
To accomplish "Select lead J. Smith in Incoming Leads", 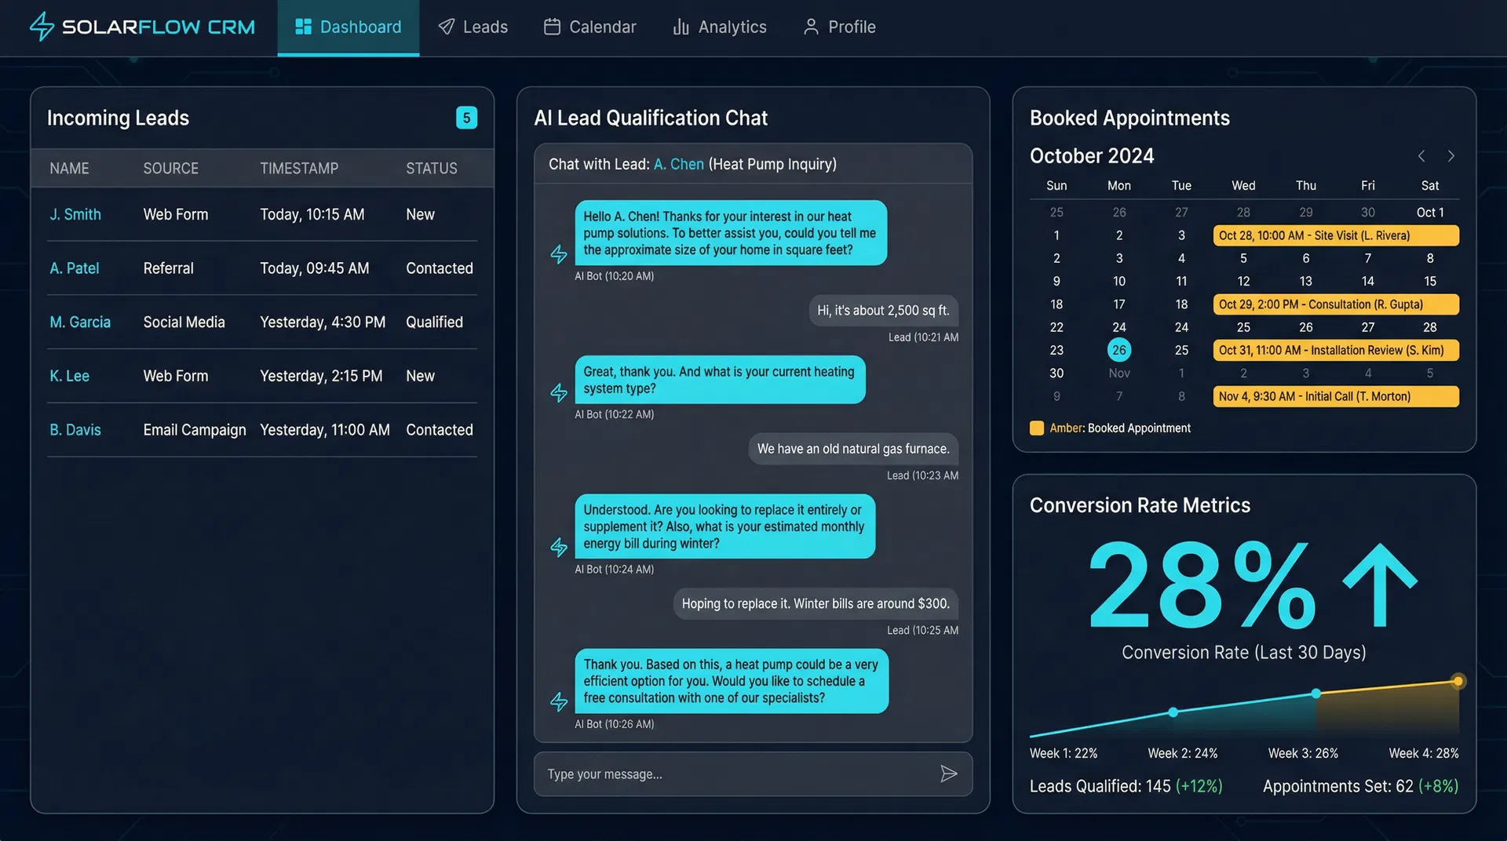I will (75, 214).
